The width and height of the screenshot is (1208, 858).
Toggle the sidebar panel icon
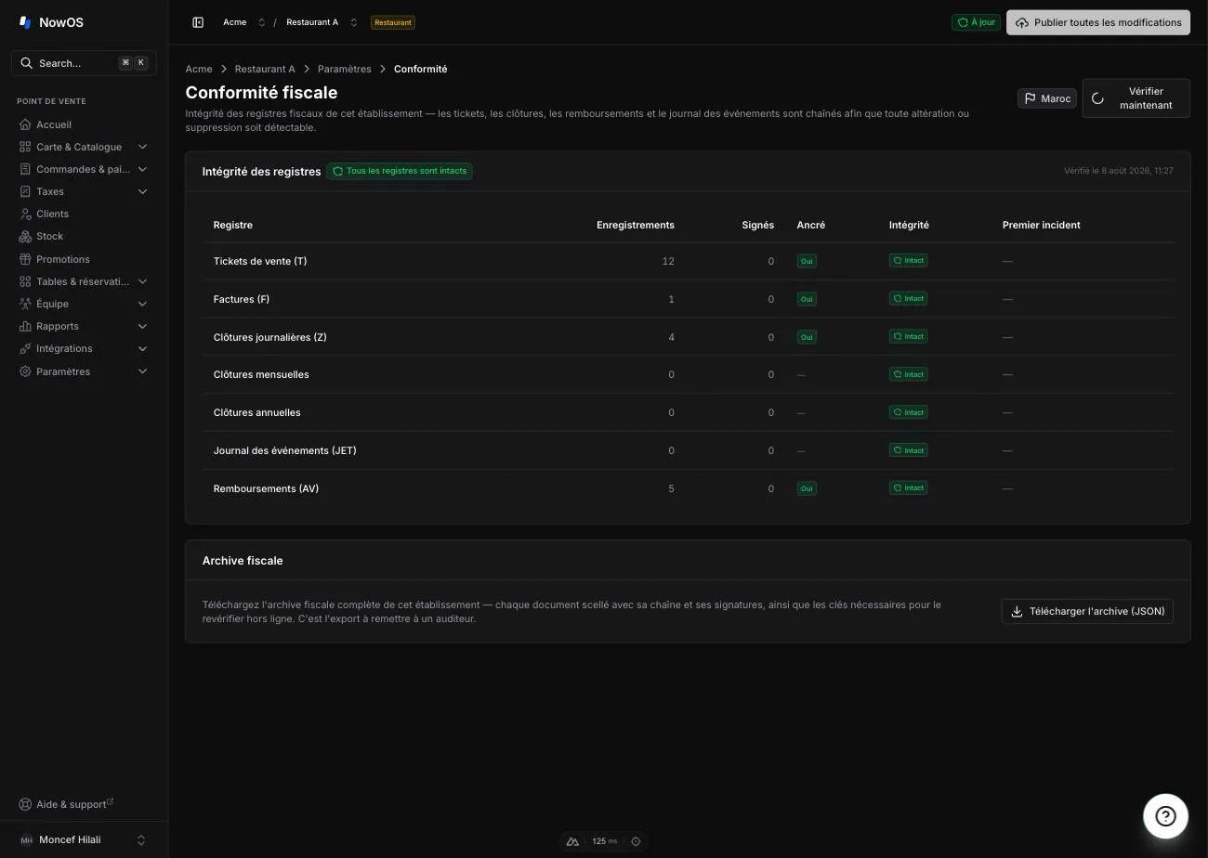198,22
